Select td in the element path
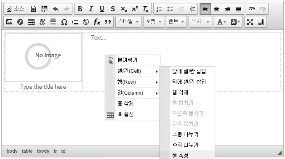This screenshot has height=159, width=285. (63, 151)
